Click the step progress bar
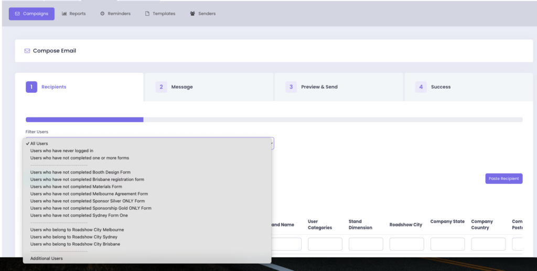This screenshot has height=271, width=537. point(274,120)
